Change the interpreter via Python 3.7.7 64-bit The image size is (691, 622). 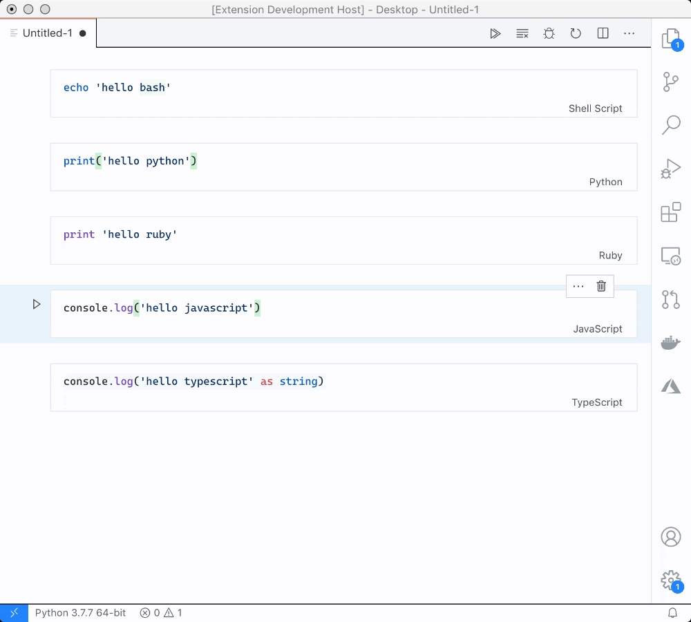point(80,612)
